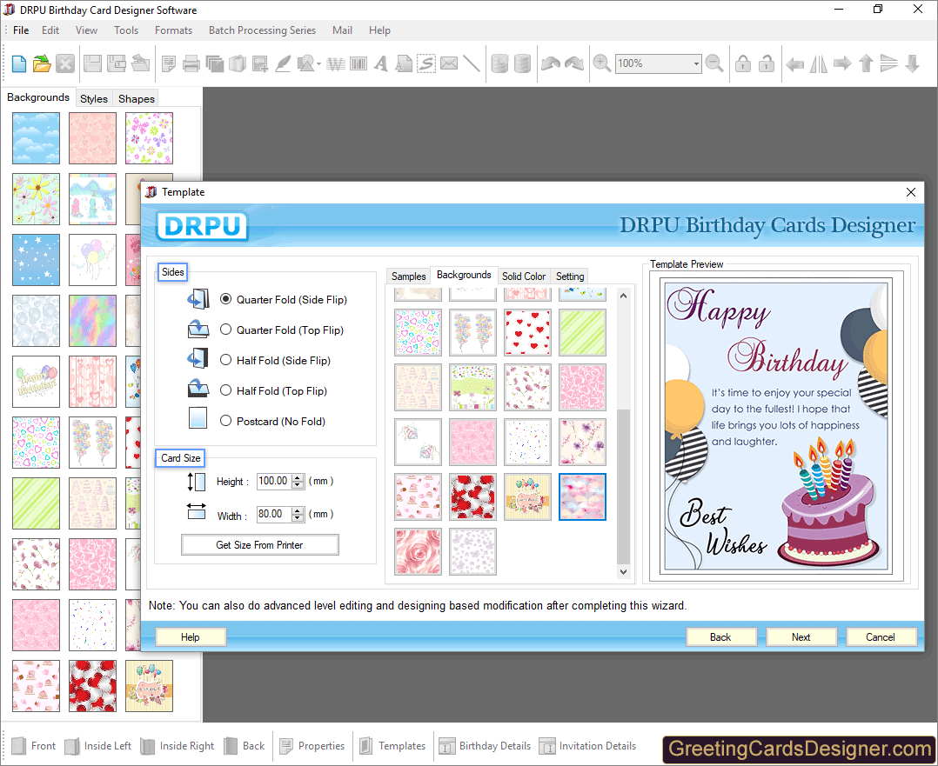Click the Back button in Template dialog
This screenshot has width=938, height=766.
[x=720, y=636]
